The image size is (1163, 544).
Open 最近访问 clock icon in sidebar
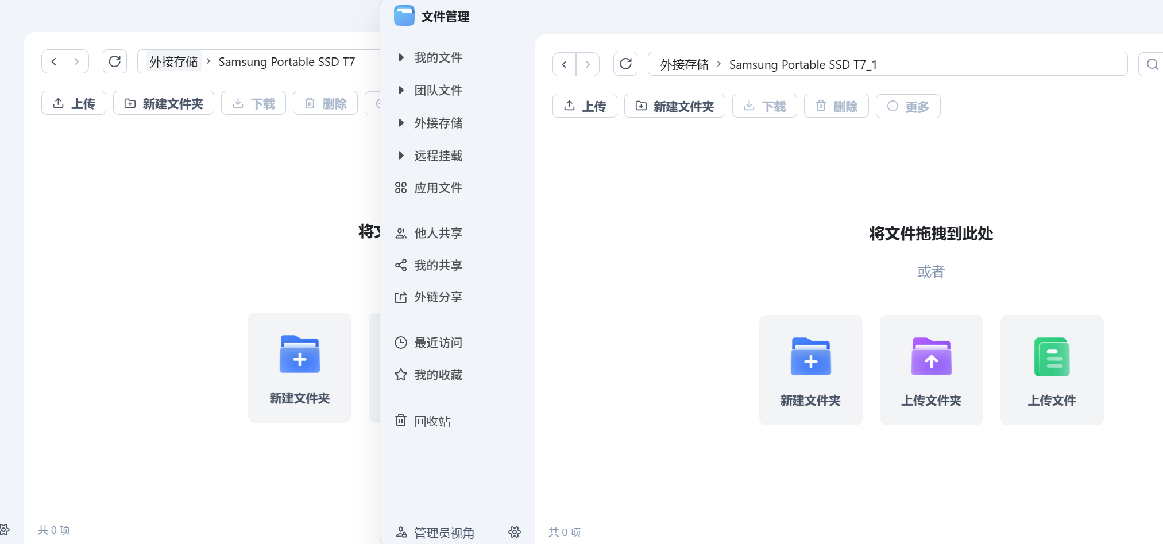pyautogui.click(x=401, y=343)
